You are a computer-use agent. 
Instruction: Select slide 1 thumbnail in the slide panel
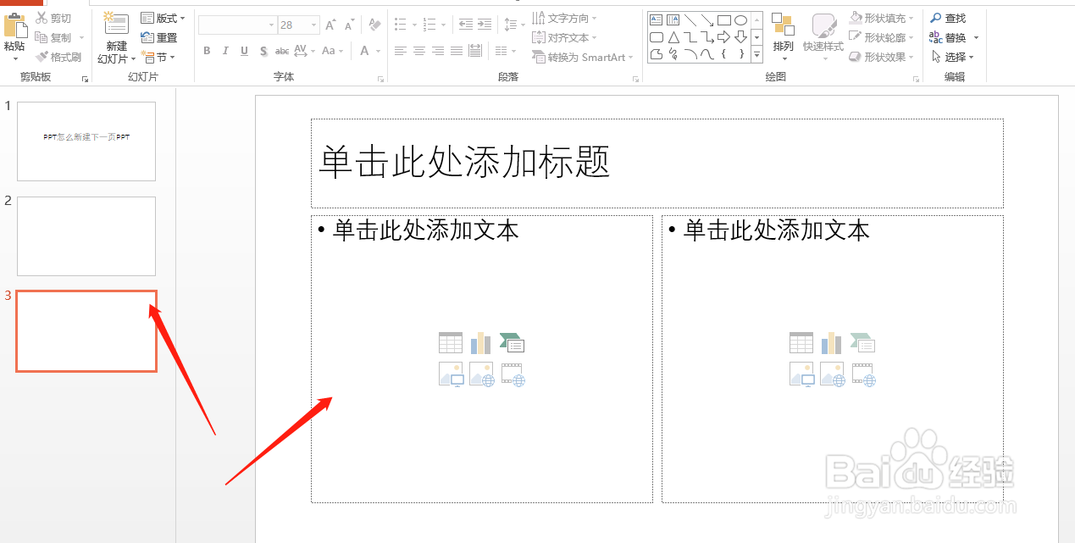click(86, 141)
